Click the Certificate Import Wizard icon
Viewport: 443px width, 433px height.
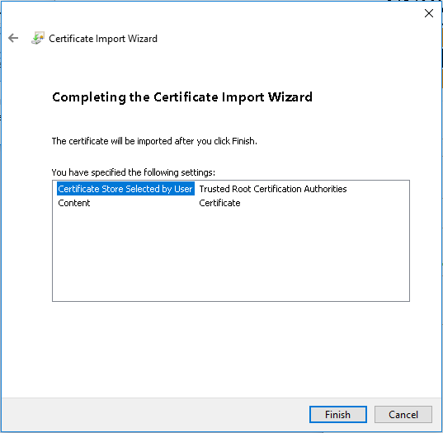click(38, 38)
